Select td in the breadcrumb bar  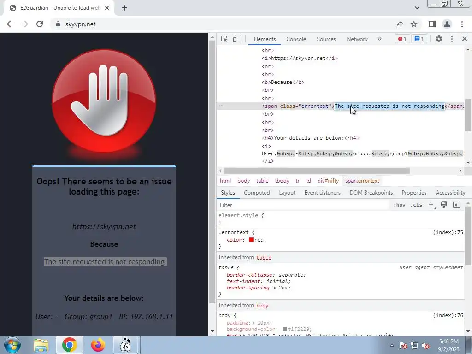coord(308,181)
